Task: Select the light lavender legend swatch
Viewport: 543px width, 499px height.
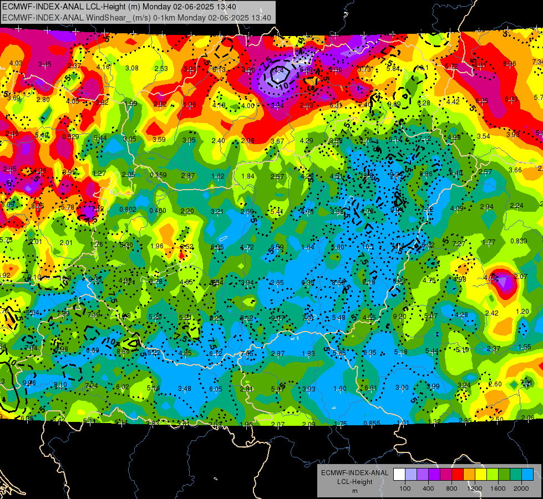Action: [411, 475]
